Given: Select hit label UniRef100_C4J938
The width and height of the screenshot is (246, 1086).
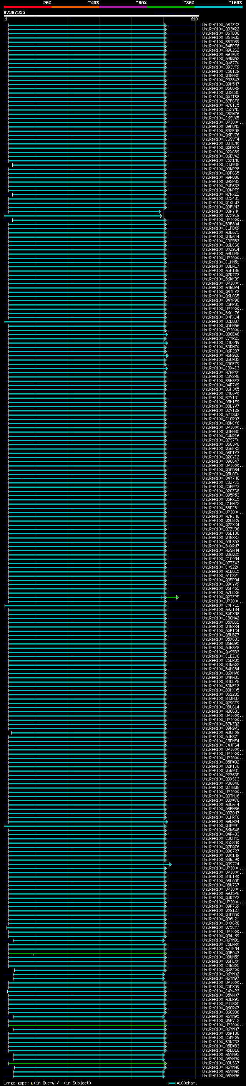Looking at the screenshot, I should [x=220, y=165].
